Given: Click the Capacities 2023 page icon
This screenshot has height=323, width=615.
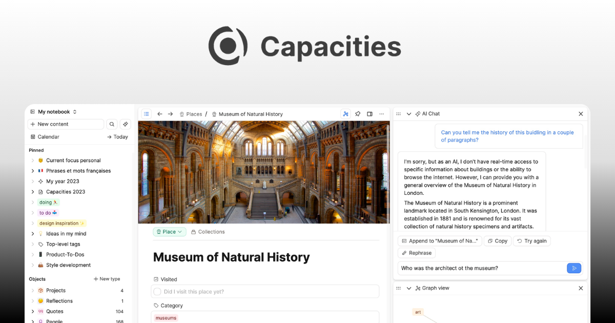Looking at the screenshot, I should (x=40, y=192).
